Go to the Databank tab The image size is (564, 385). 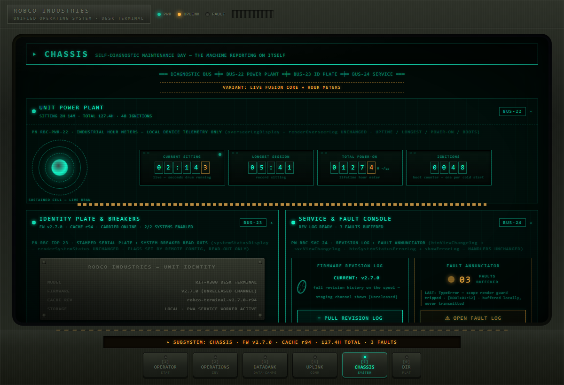pyautogui.click(x=265, y=365)
